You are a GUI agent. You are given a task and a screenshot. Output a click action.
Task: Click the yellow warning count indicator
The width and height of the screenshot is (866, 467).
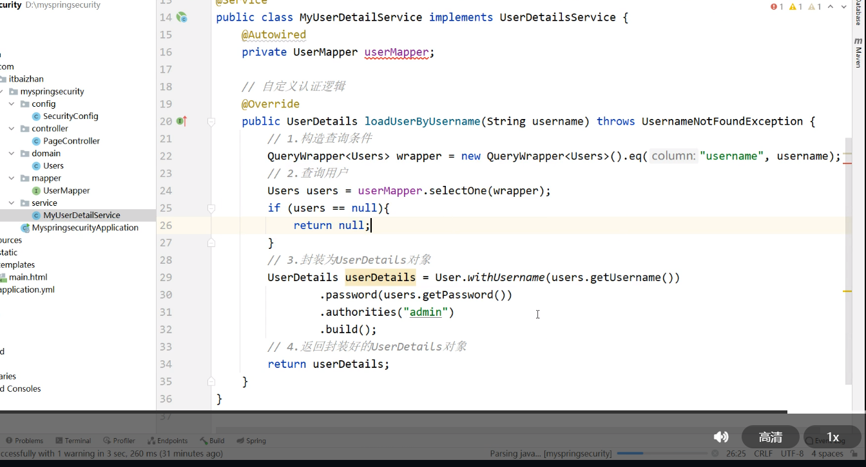coord(796,6)
